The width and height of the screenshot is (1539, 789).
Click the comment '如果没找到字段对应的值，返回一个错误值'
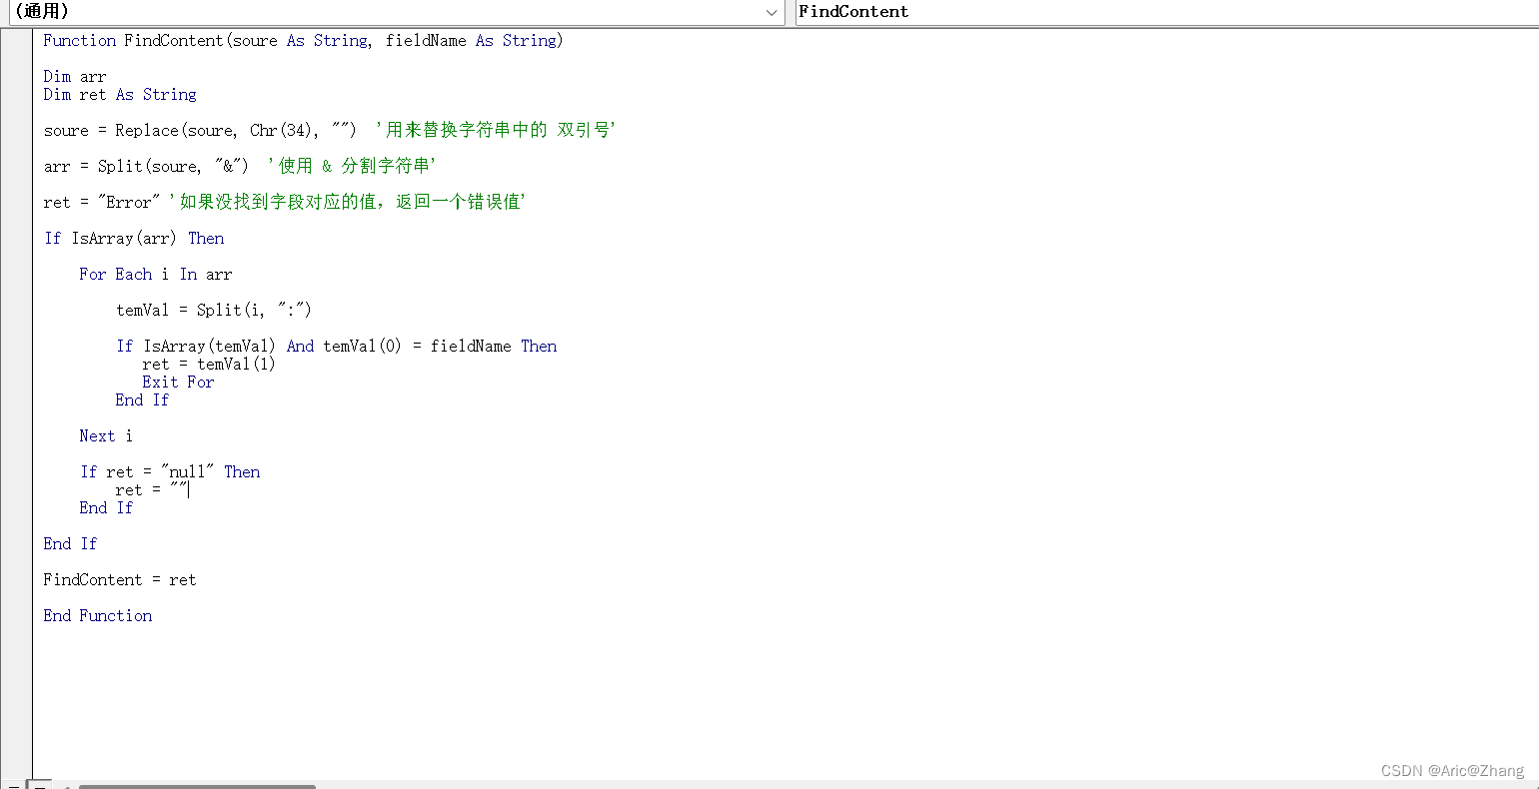[348, 202]
